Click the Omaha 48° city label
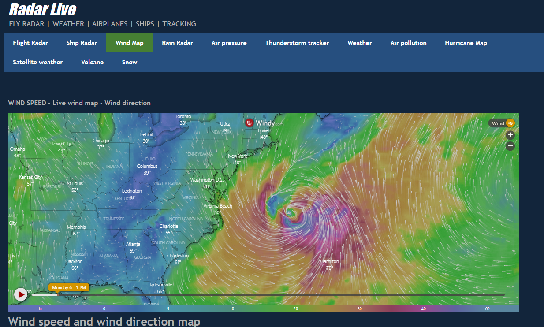This screenshot has width=544, height=327. (x=17, y=152)
